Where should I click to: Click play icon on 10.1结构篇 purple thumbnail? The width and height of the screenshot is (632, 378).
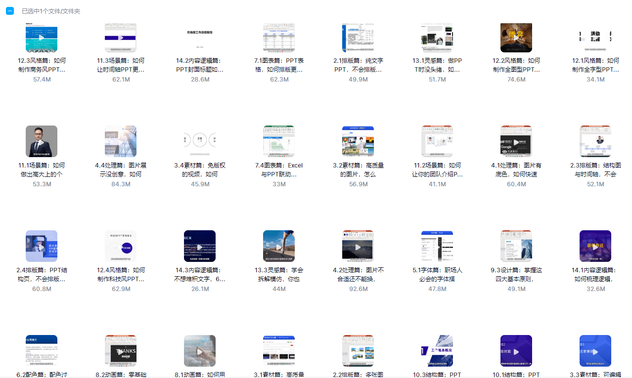coord(516,351)
